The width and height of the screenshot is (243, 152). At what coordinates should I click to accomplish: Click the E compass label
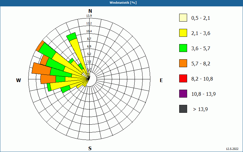coord(161,80)
